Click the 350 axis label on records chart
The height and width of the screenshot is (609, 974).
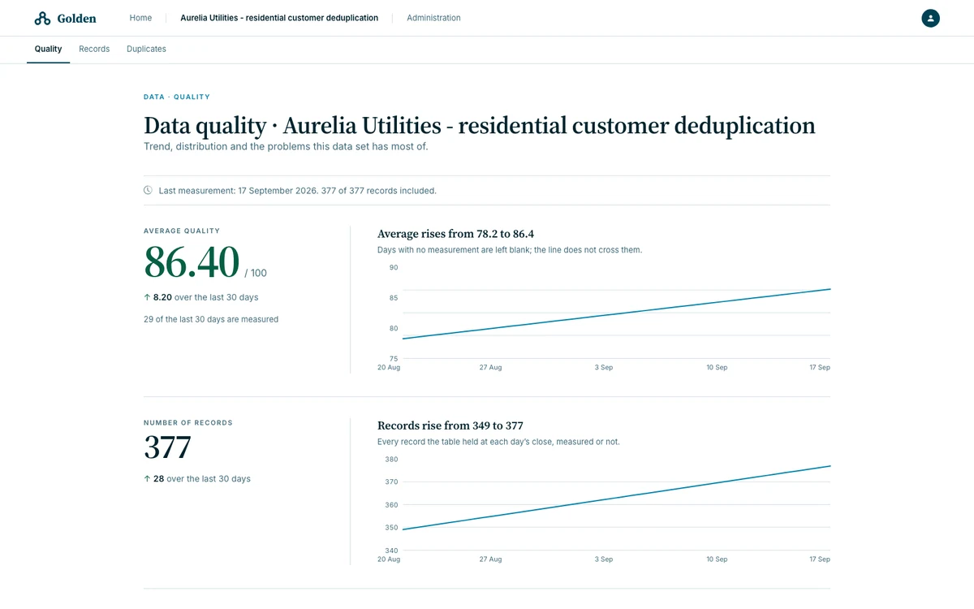click(391, 527)
